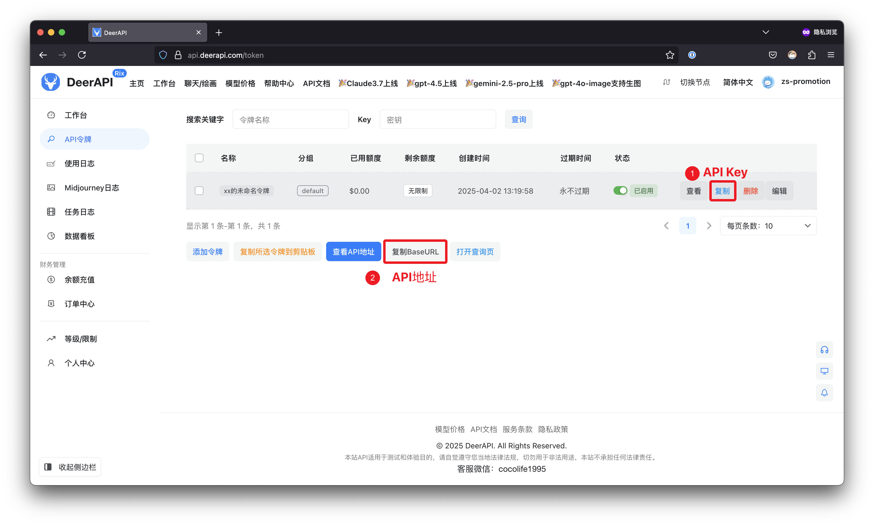This screenshot has width=874, height=525.
Task: Open a new browser tab
Action: tap(219, 33)
